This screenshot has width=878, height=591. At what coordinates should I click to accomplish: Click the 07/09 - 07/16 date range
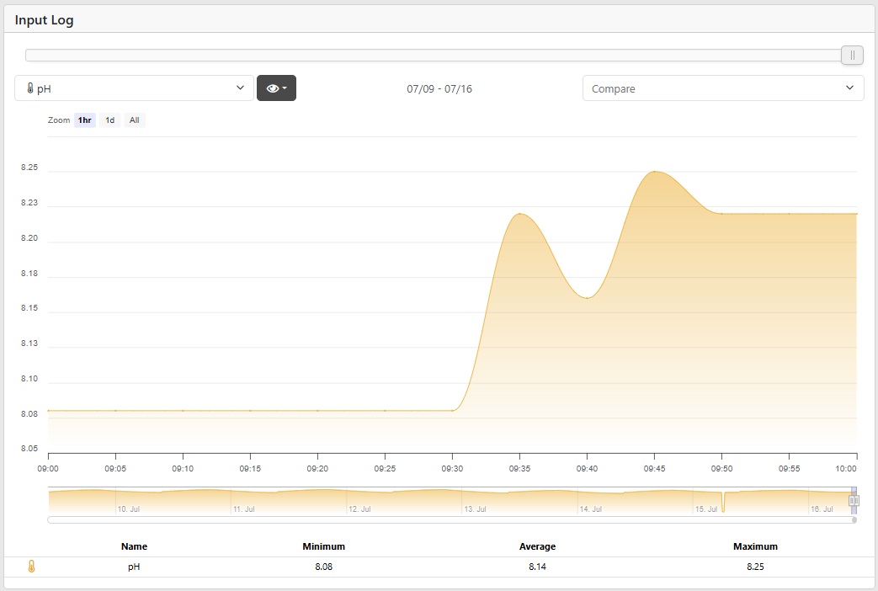click(439, 88)
